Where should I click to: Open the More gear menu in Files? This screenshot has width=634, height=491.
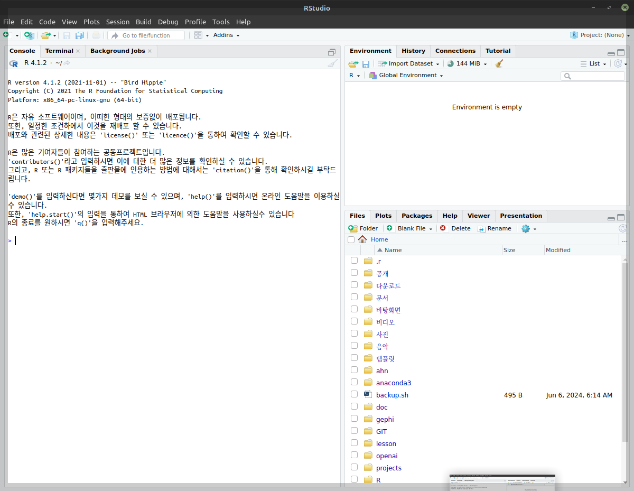click(x=528, y=228)
